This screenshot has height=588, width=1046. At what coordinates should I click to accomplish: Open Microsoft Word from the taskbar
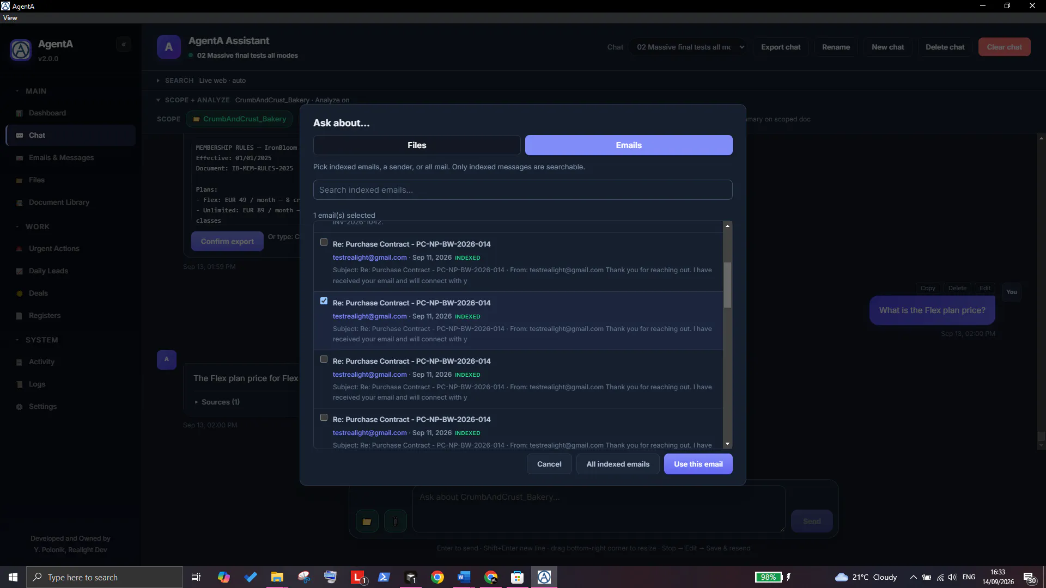pos(464,577)
